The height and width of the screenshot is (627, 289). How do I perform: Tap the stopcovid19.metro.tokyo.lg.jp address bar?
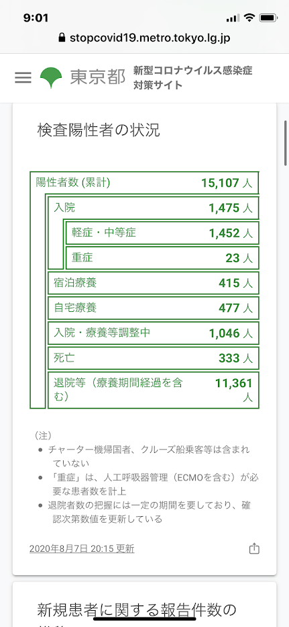(145, 38)
